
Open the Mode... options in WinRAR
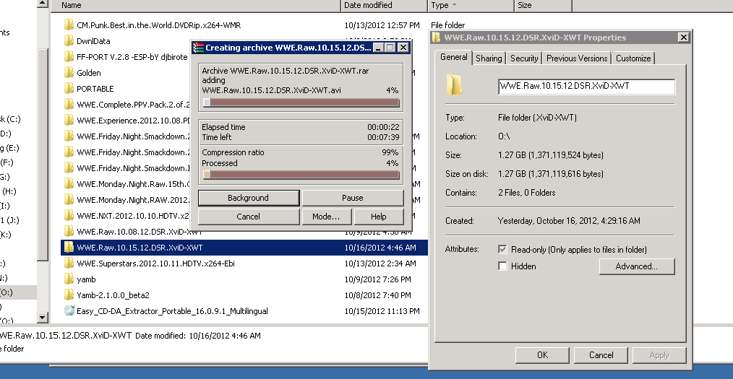click(x=326, y=217)
